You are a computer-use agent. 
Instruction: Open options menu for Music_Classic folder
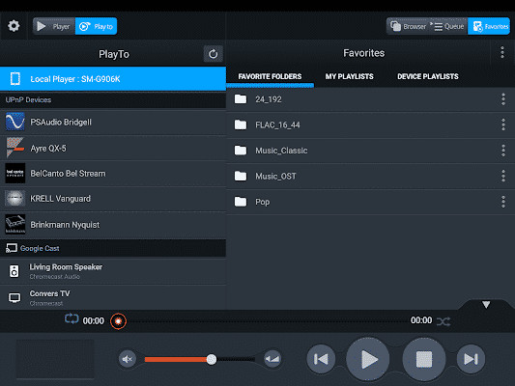click(503, 151)
